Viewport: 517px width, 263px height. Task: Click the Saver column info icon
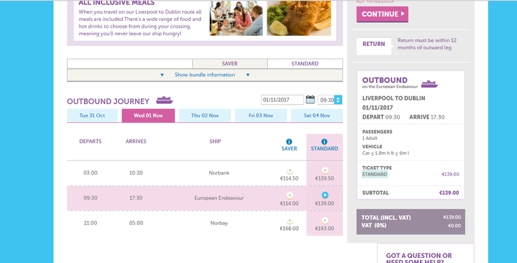pos(289,141)
